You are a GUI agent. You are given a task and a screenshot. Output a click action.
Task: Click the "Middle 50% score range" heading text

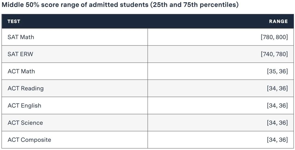42,5
